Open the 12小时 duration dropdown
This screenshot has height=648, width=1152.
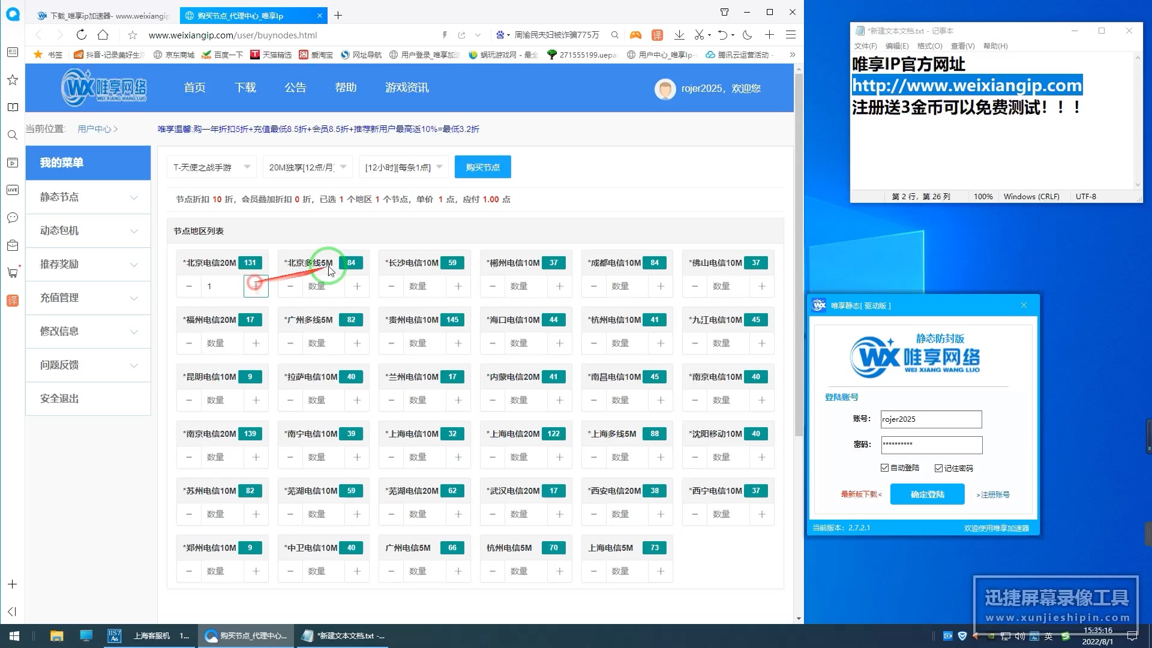pos(403,167)
